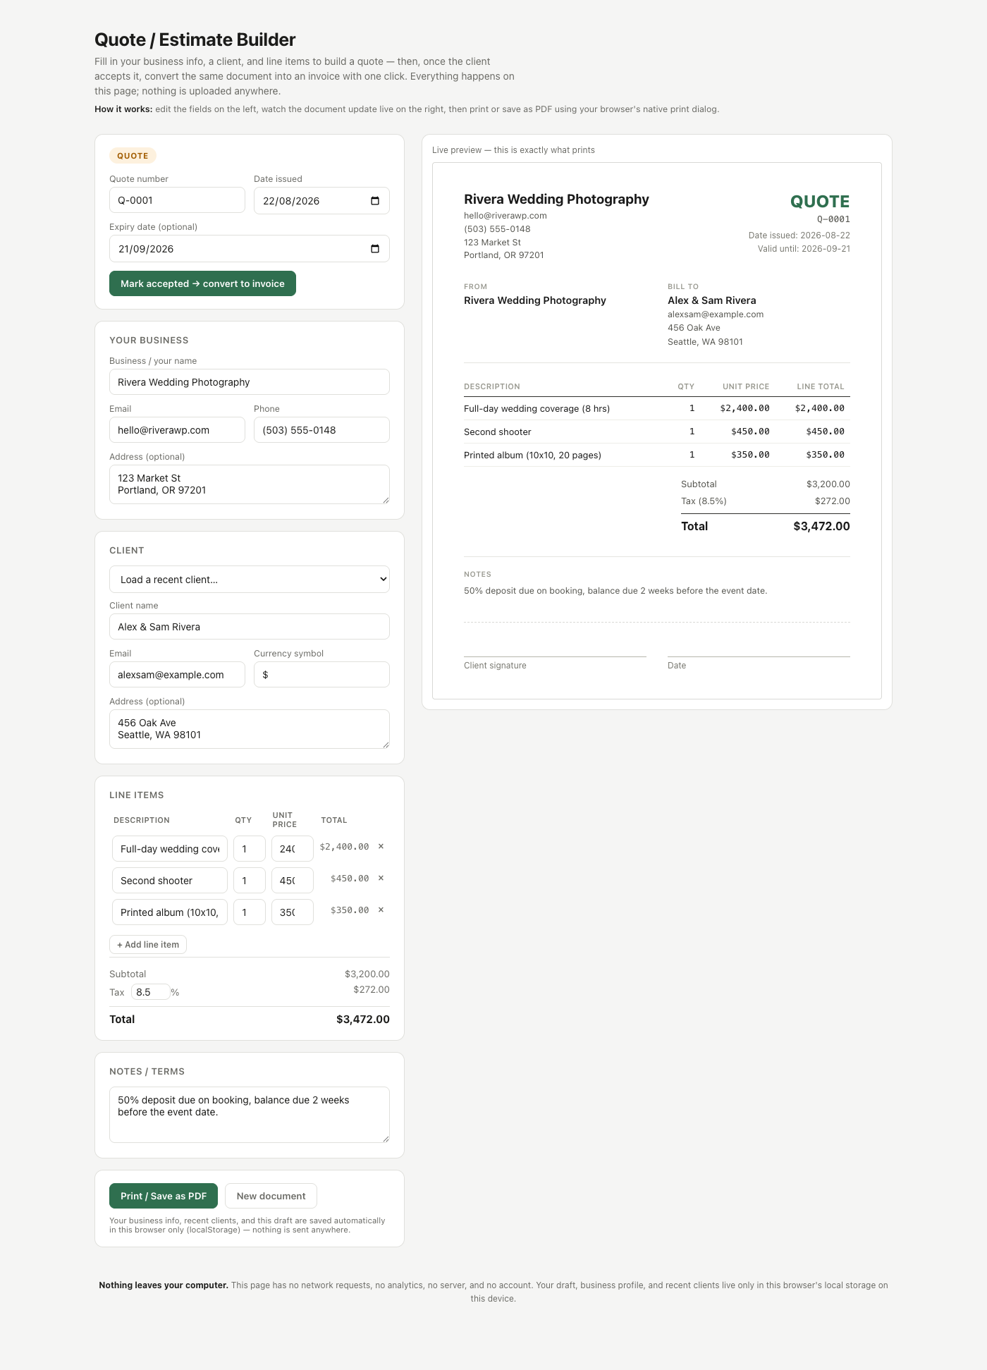Viewport: 987px width, 1370px height.
Task: Add a new line item
Action: point(148,945)
